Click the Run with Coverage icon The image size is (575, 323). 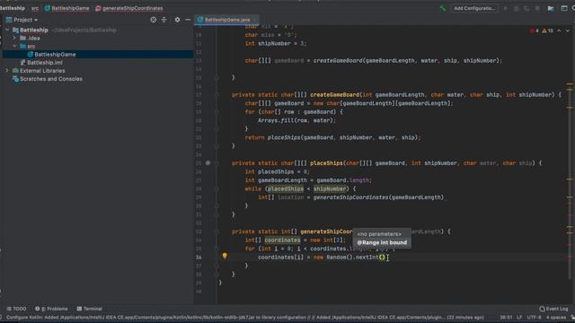pos(526,8)
